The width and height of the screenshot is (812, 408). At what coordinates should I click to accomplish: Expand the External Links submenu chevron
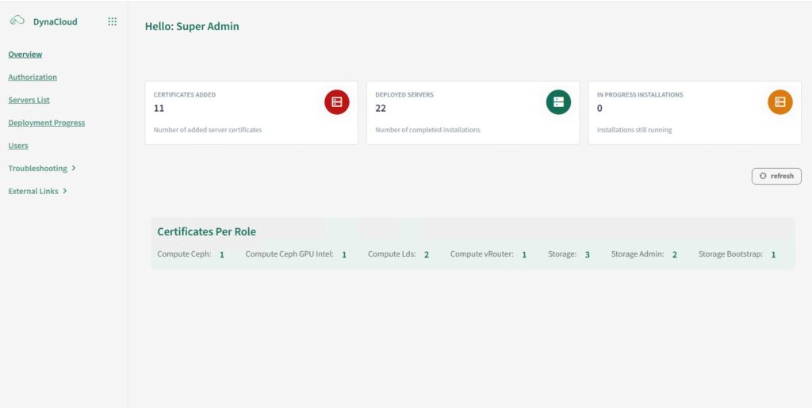65,191
